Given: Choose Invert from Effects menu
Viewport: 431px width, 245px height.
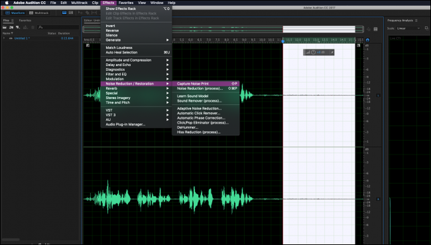Looking at the screenshot, I should (136, 26).
